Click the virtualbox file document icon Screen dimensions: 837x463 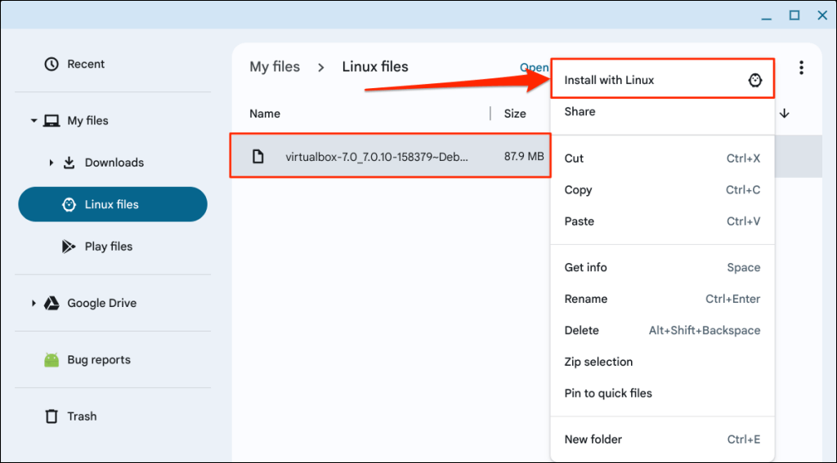tap(257, 156)
